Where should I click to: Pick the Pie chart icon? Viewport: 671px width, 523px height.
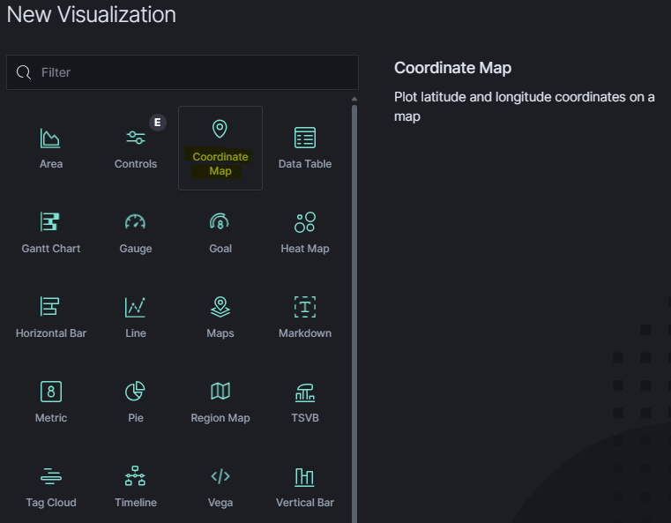[x=136, y=392]
